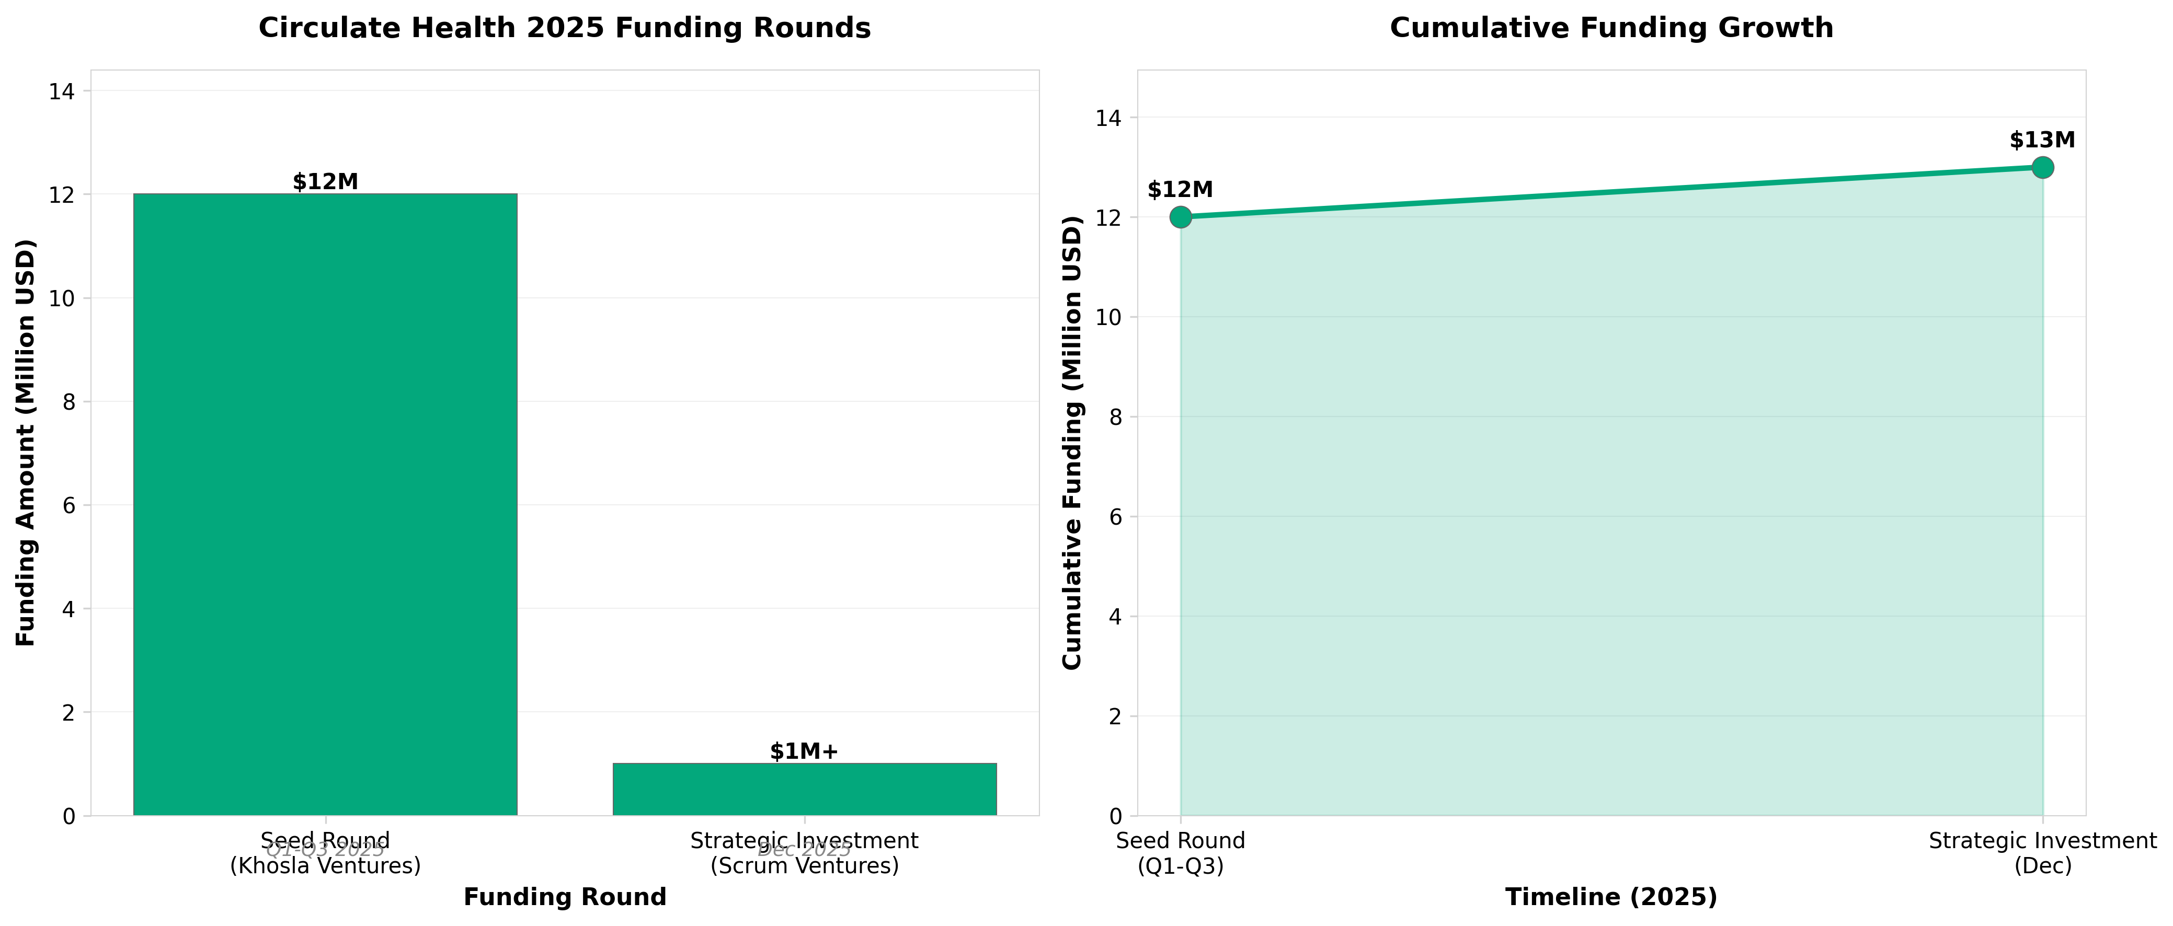Click the 'Cumulative Funding (Million USD)' axis label
The height and width of the screenshot is (926, 2173).
[x=1072, y=443]
